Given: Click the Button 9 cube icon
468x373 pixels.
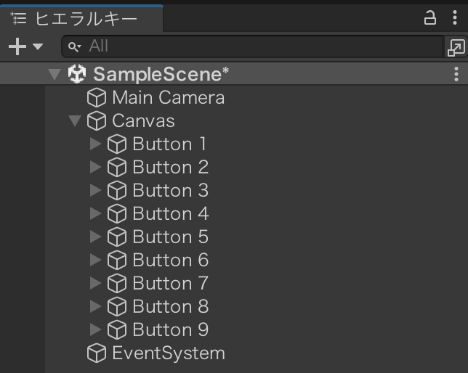Looking at the screenshot, I should [116, 329].
